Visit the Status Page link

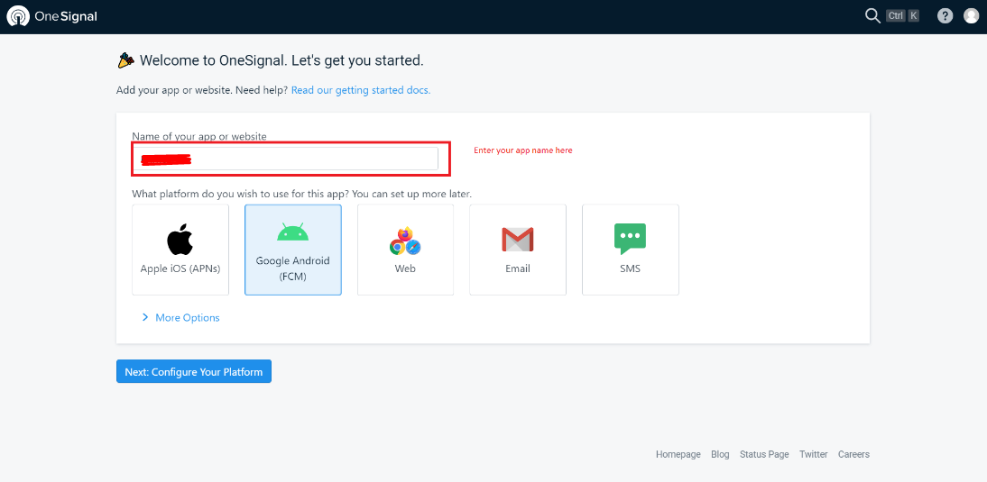tap(764, 455)
